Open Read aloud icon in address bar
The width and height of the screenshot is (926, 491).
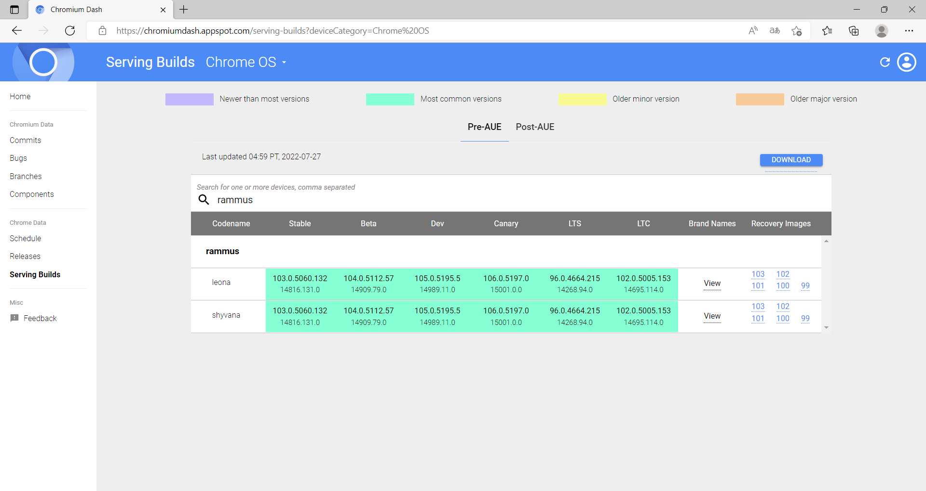tap(753, 31)
